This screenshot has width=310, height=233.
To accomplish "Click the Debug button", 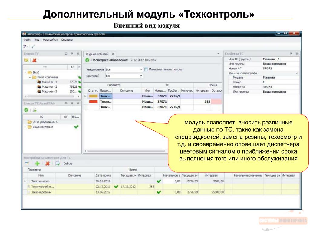I will tap(68, 164).
